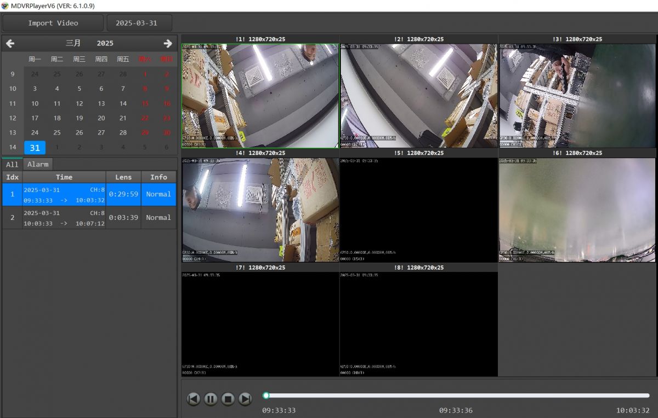Pause the video playback
The image size is (658, 418).
(x=211, y=399)
